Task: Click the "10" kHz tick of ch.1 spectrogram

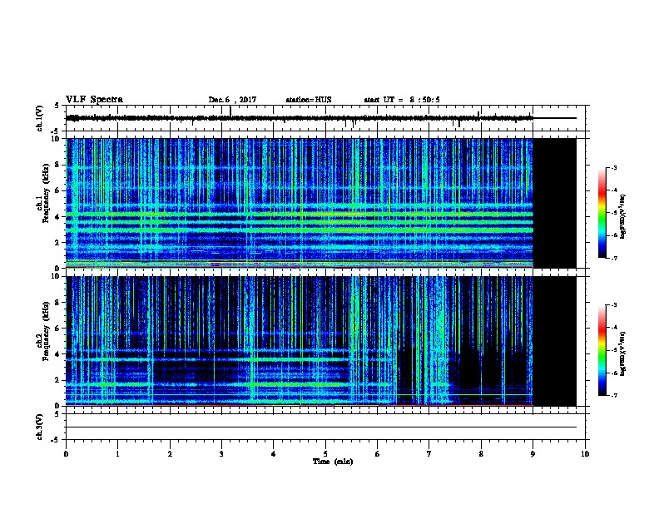Action: 57,139
